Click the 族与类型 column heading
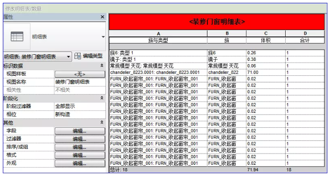332x176 pixels. pos(158,40)
